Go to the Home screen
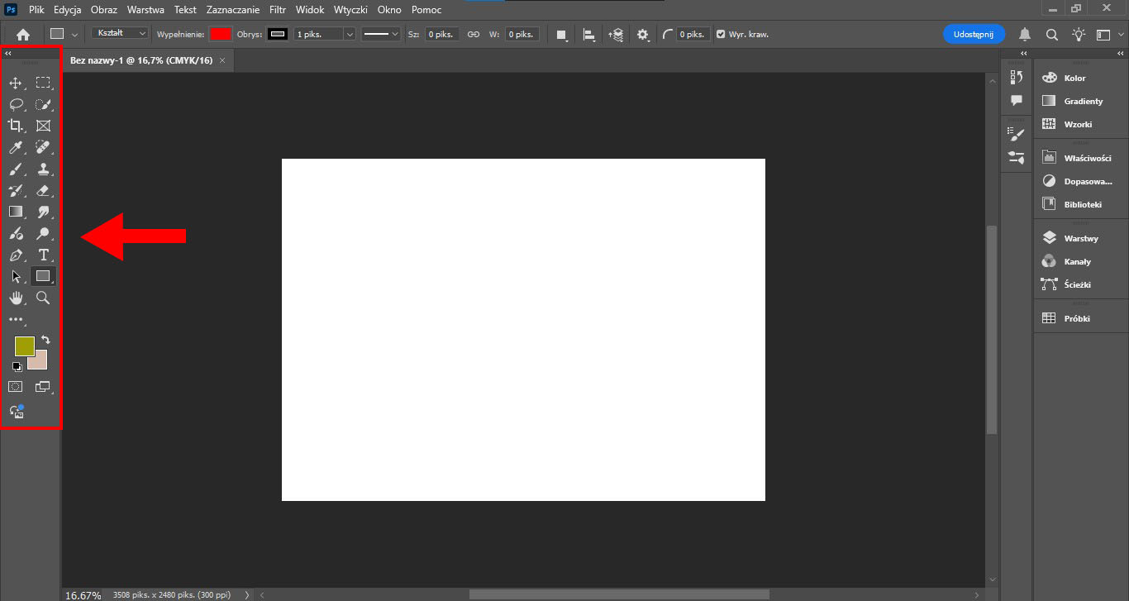Viewport: 1129px width, 601px height. click(23, 35)
